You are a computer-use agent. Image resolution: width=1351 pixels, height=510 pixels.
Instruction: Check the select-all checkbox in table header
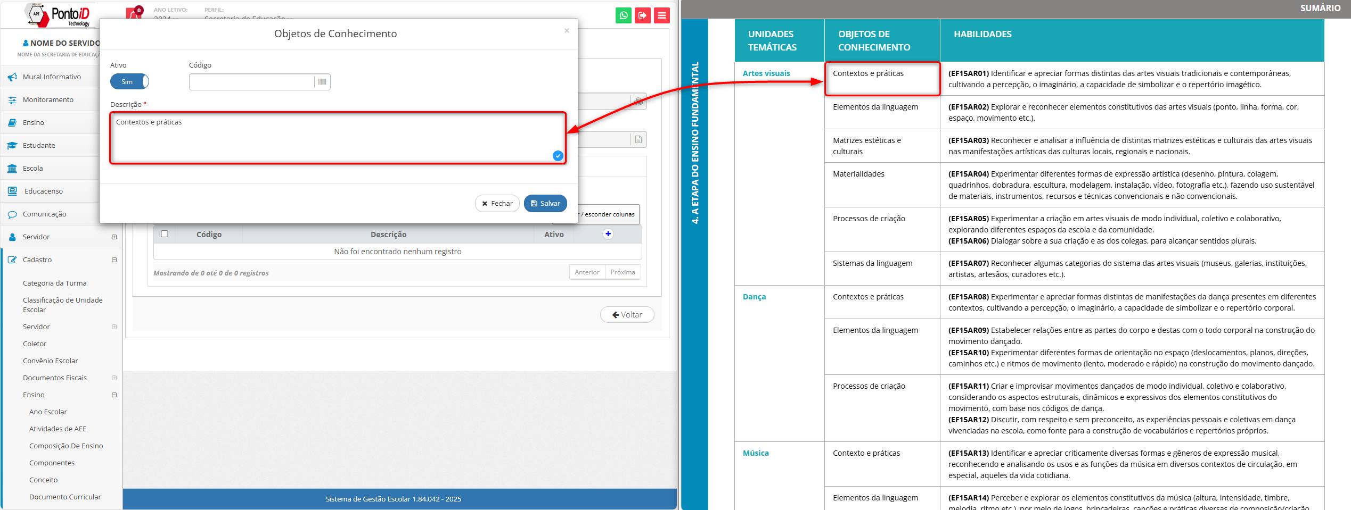click(x=165, y=234)
